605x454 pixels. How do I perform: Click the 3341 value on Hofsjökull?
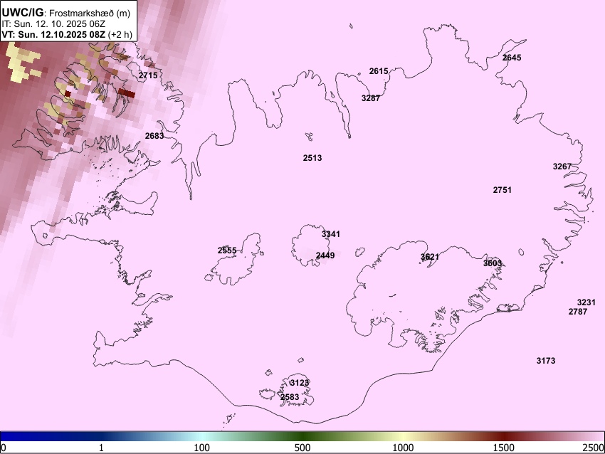331,234
